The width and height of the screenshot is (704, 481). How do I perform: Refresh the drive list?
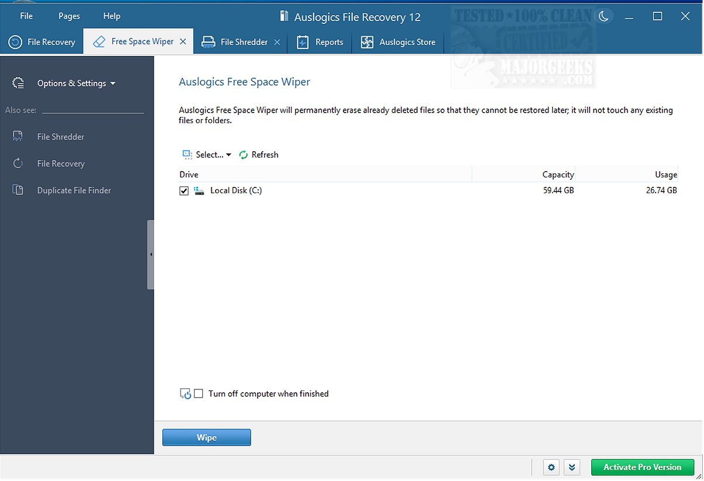pyautogui.click(x=258, y=155)
